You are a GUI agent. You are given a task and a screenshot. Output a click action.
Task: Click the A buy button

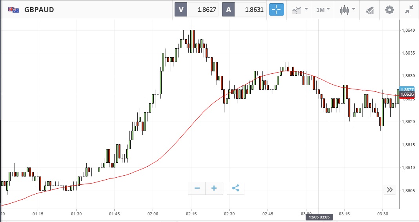click(228, 10)
